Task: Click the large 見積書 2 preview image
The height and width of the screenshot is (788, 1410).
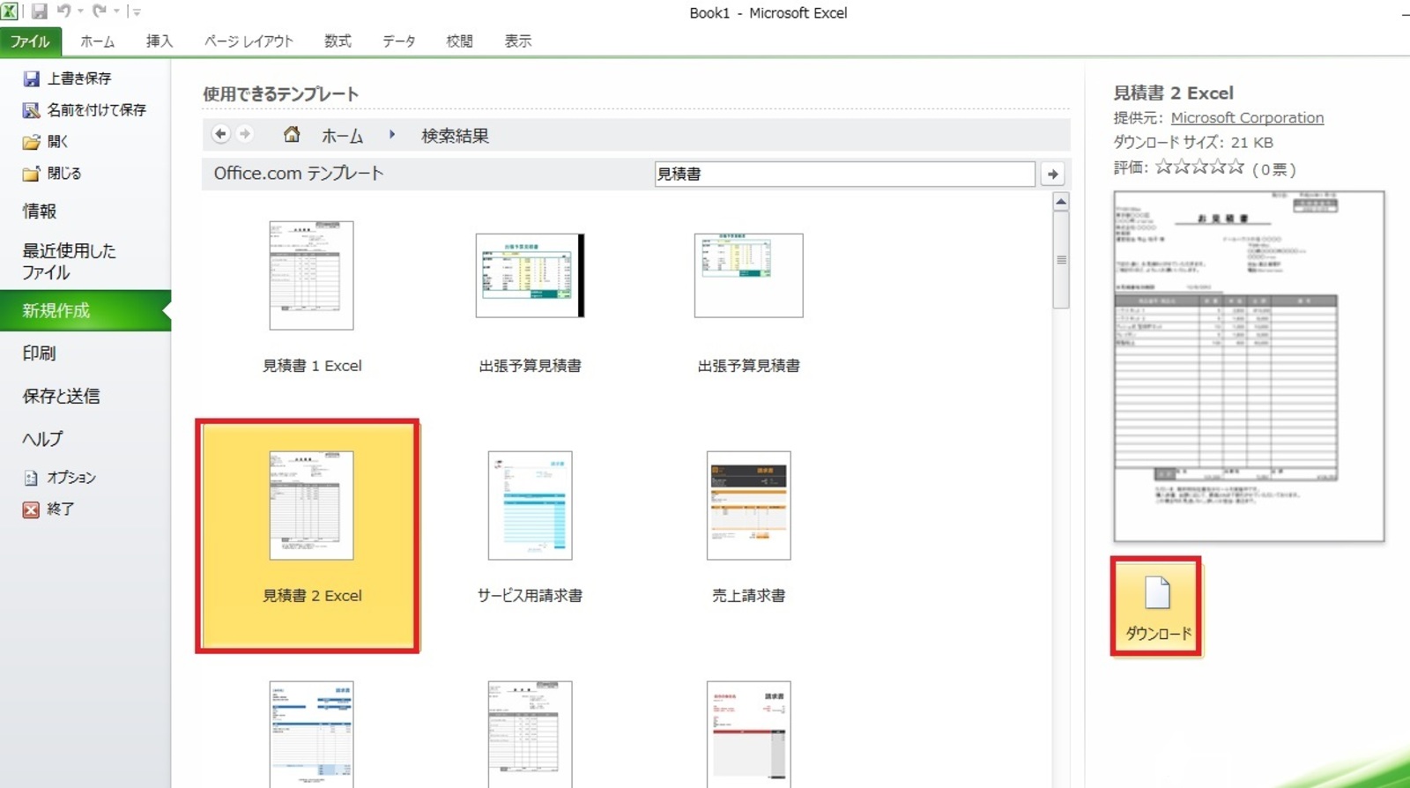Action: [x=1249, y=366]
